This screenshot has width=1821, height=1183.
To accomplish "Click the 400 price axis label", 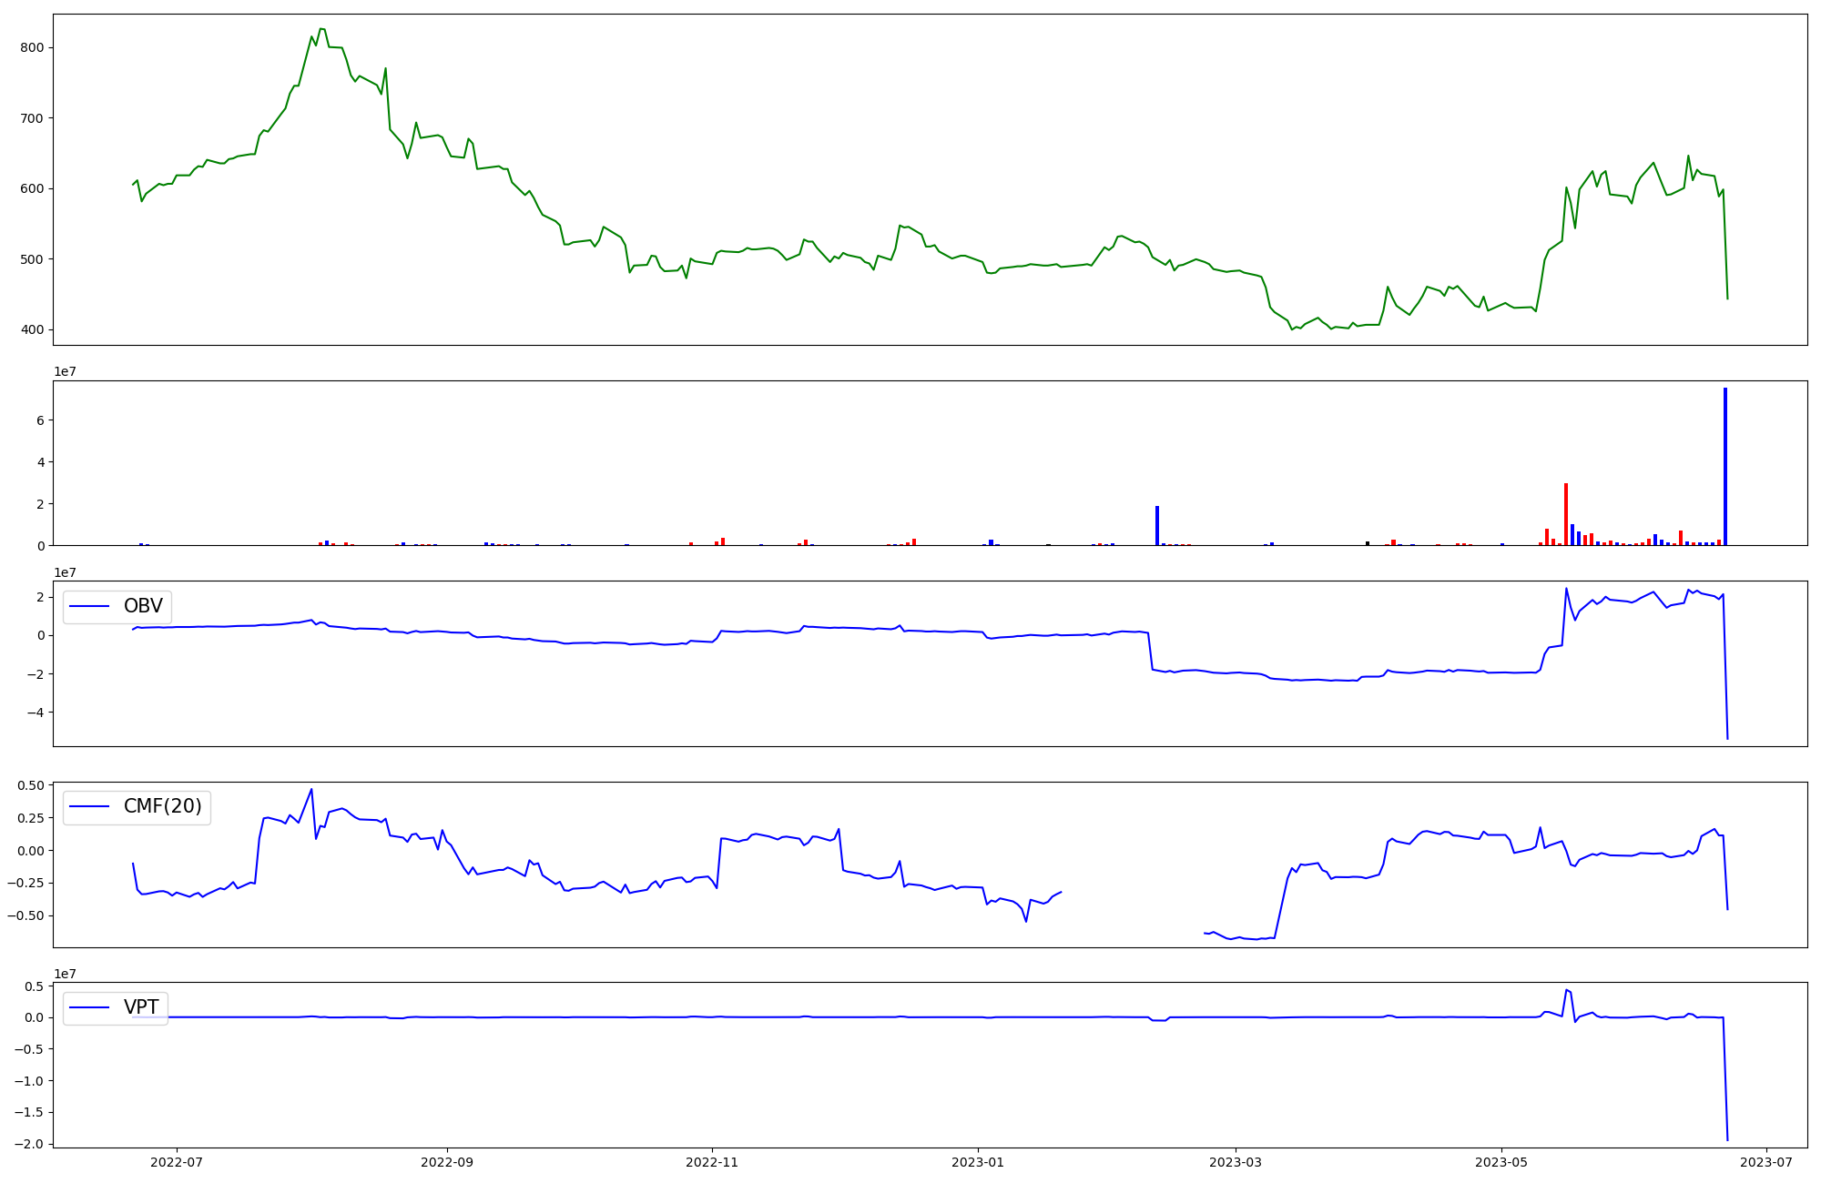I will tap(32, 329).
